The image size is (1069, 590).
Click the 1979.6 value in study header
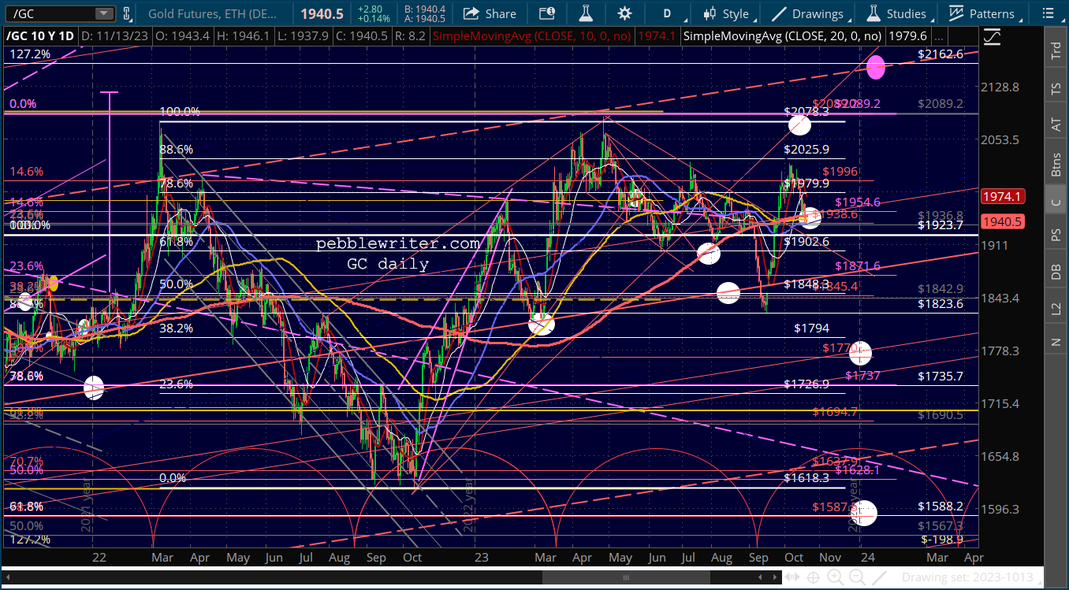point(907,35)
